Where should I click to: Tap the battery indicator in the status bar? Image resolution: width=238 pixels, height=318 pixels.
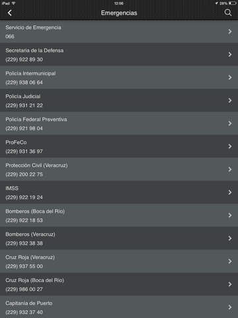pyautogui.click(x=232, y=3)
